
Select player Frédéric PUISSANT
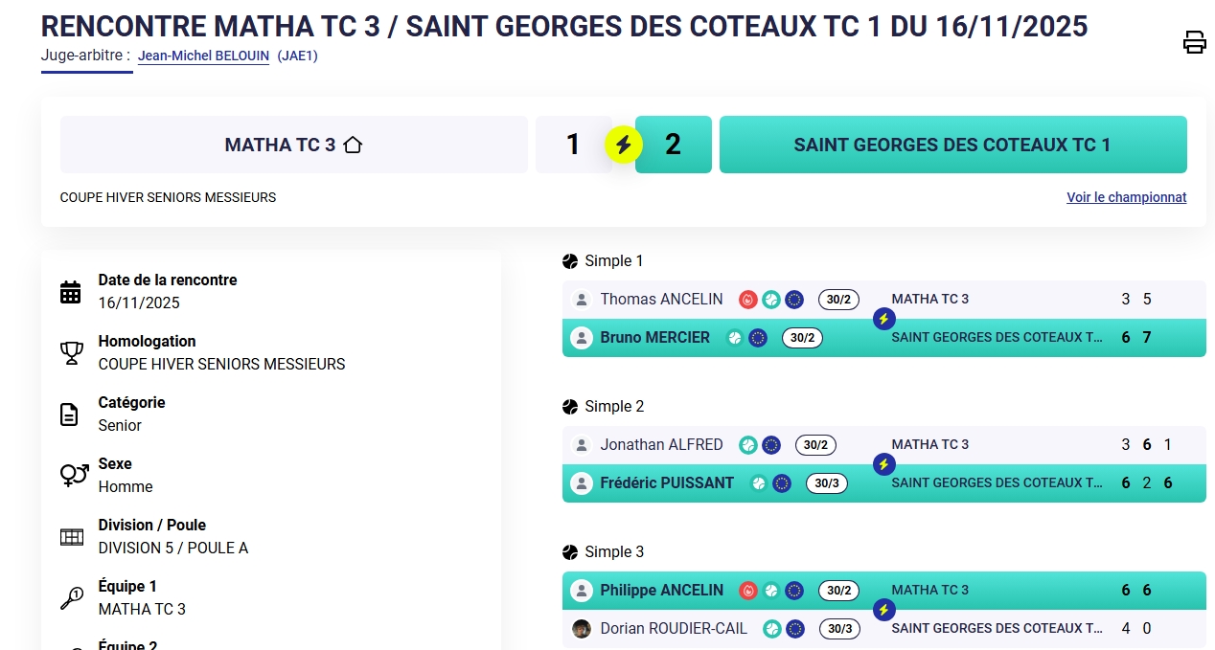click(667, 483)
